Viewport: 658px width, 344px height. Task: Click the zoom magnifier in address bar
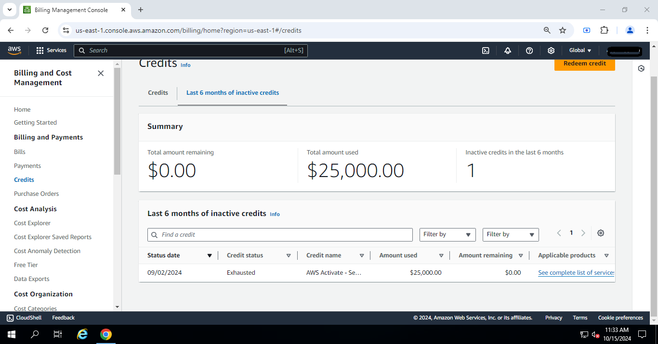pos(547,30)
